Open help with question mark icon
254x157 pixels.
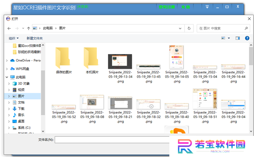click(247, 38)
